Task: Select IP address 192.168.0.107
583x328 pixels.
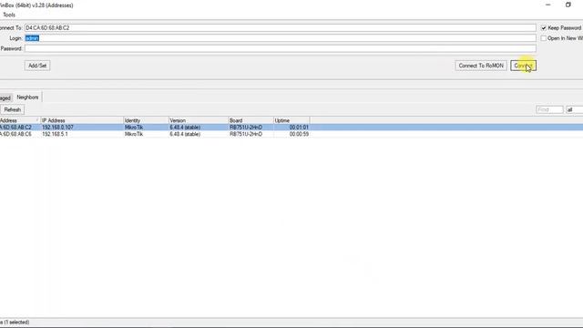Action: pyautogui.click(x=57, y=128)
